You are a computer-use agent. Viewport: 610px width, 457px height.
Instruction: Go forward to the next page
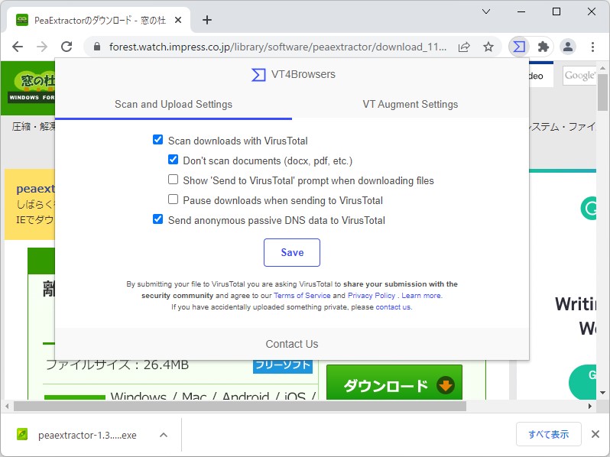click(42, 47)
